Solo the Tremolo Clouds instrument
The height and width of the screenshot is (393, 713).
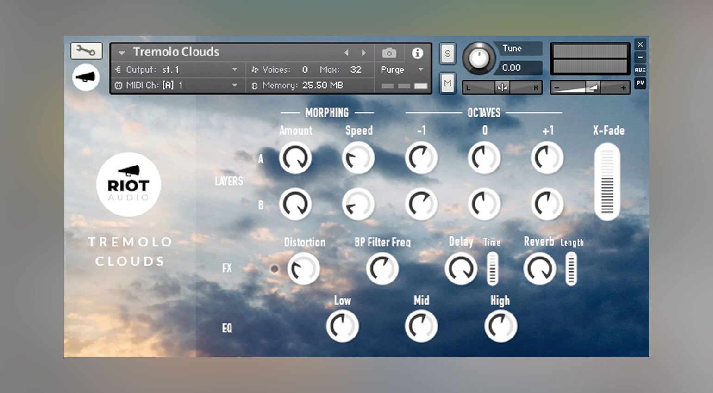(x=447, y=54)
